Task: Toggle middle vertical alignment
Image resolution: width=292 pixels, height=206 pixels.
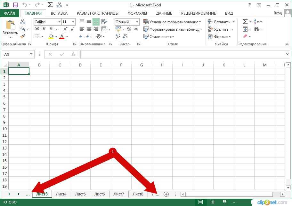Action: (89, 21)
